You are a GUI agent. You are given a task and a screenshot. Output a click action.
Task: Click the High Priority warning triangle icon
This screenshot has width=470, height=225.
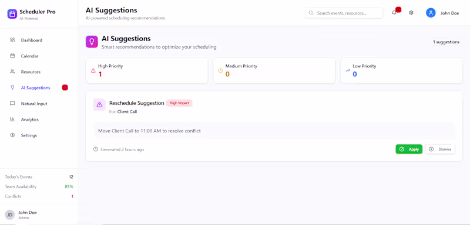[93, 71]
